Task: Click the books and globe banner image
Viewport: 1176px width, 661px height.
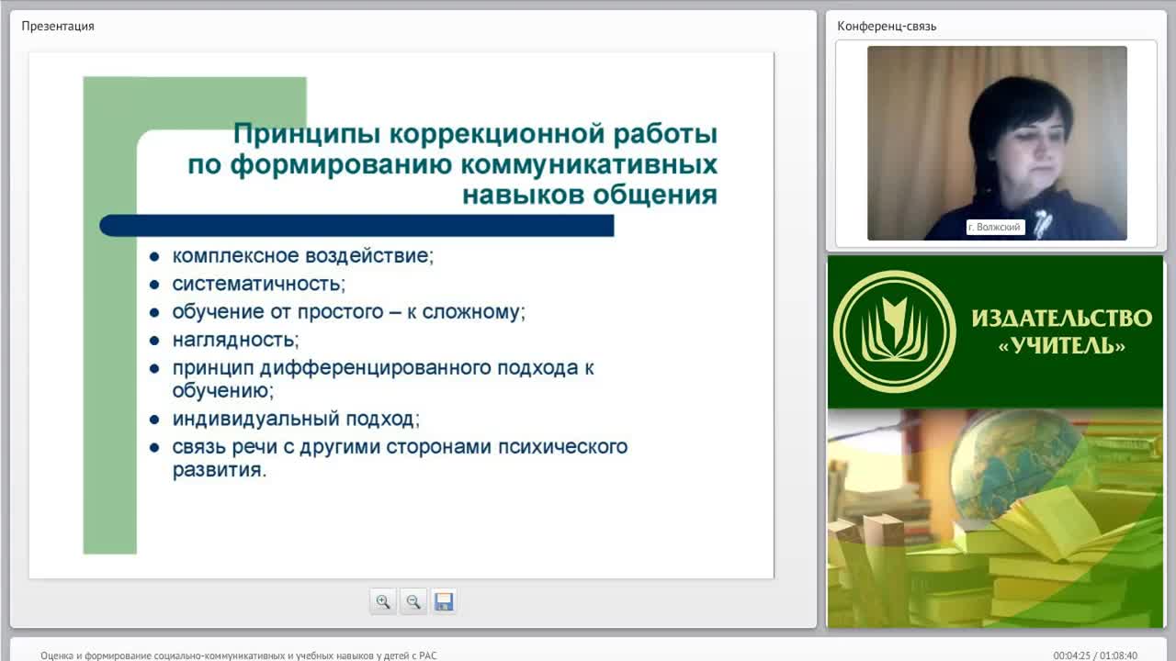Action: pos(995,519)
